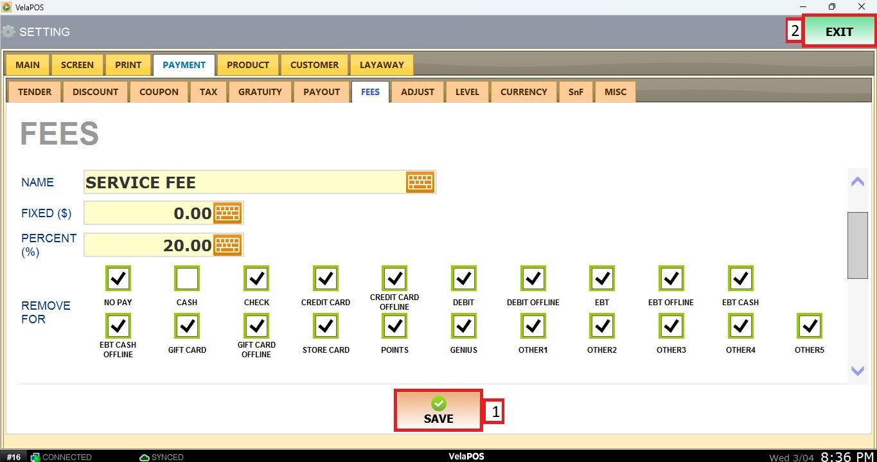The height and width of the screenshot is (462, 877).
Task: Open keyboard icon for FIXED ($) field
Action: tap(227, 213)
